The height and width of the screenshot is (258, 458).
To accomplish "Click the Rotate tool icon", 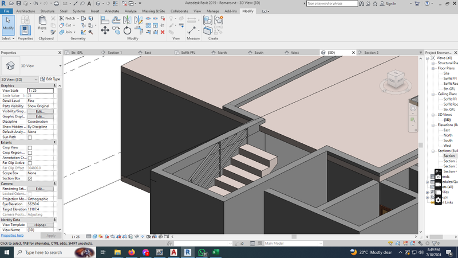I will (x=127, y=31).
